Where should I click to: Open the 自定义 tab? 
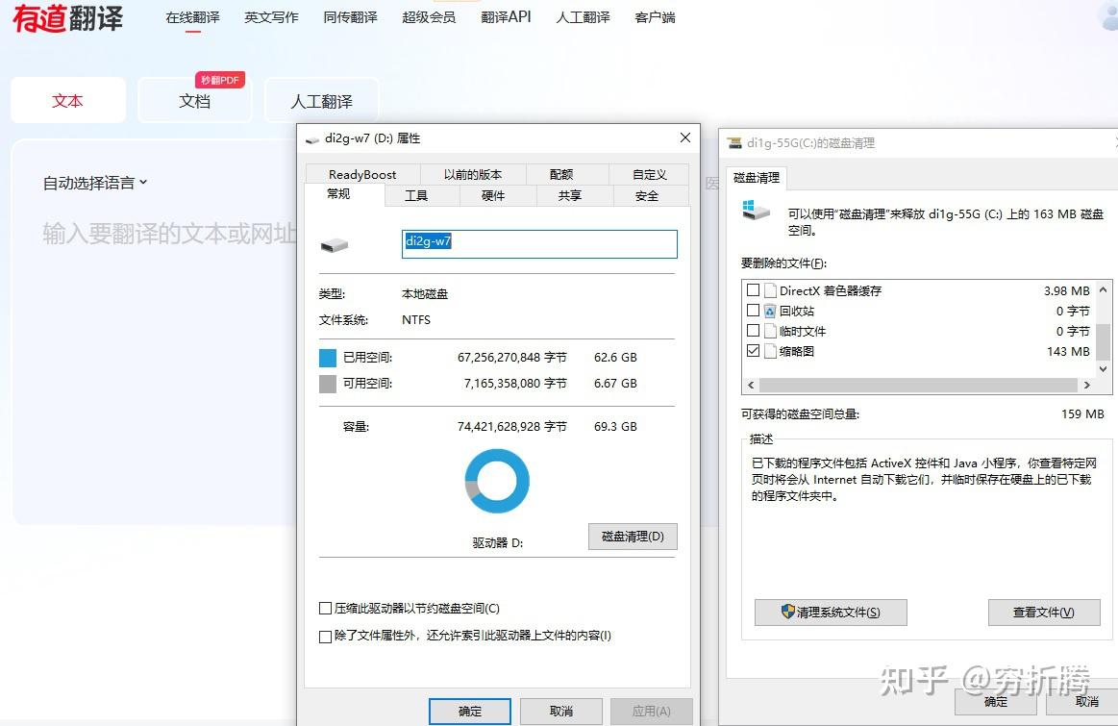650,175
